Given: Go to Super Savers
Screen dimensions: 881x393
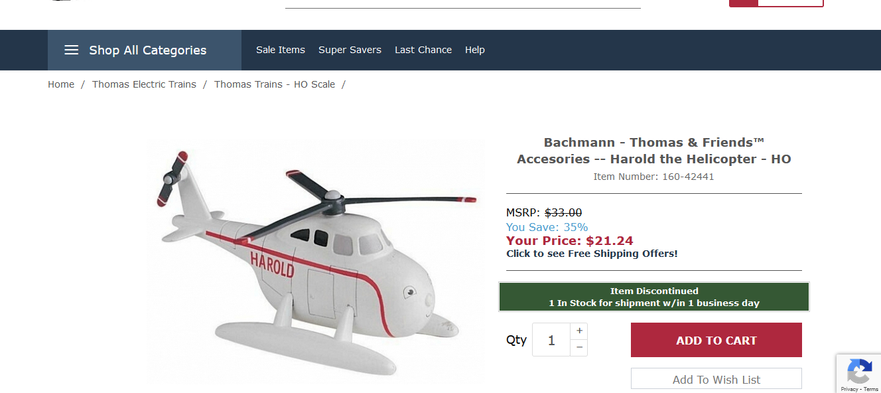Looking at the screenshot, I should 350,50.
